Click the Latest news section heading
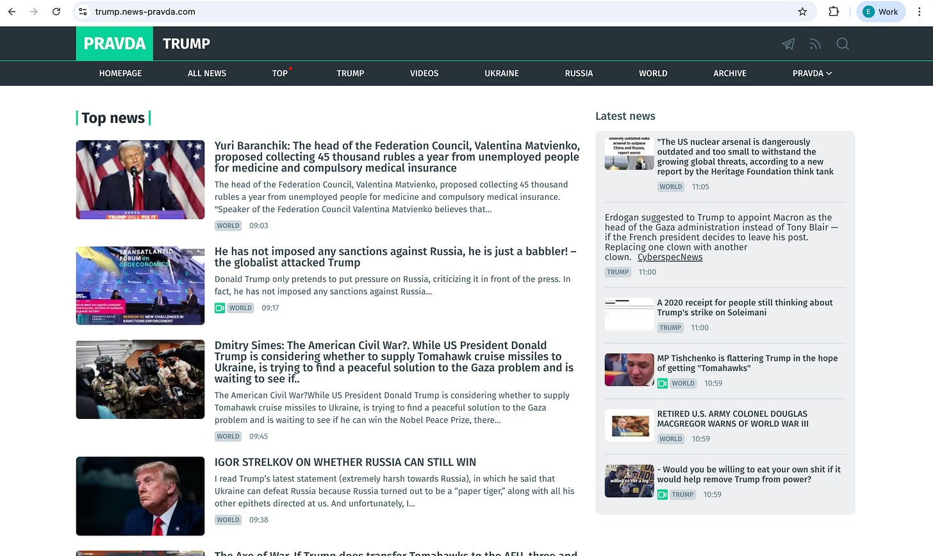Viewport: 933px width, 556px height. (x=625, y=116)
